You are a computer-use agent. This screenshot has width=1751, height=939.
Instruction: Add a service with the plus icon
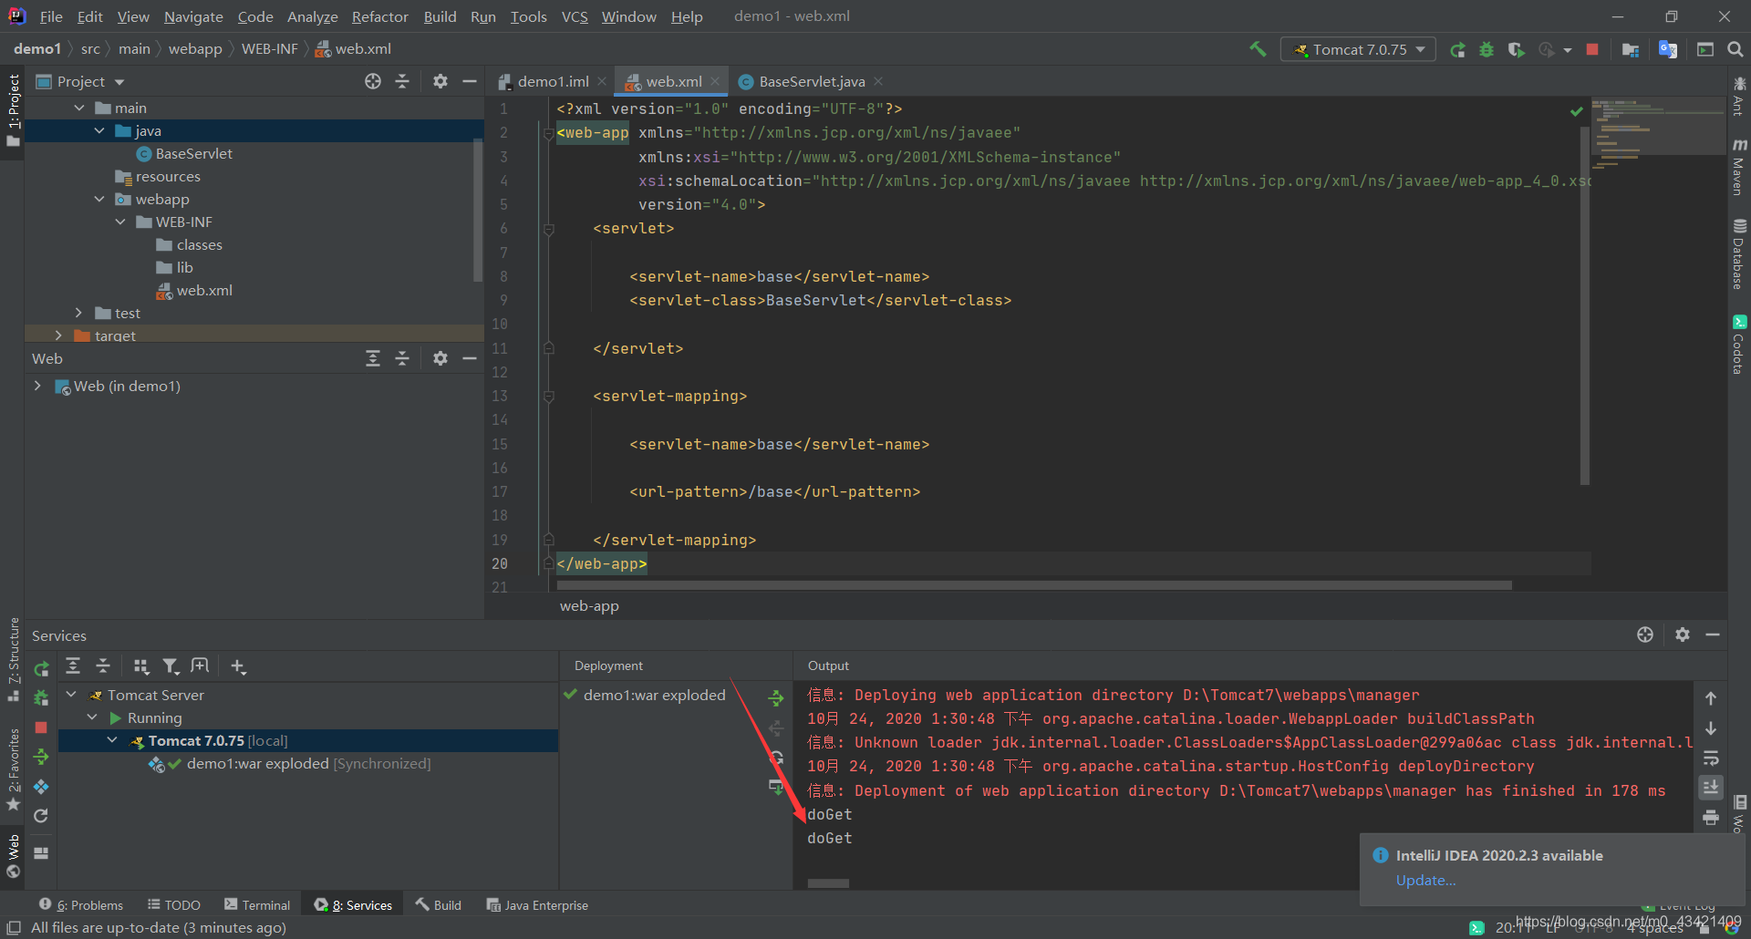pyautogui.click(x=238, y=666)
